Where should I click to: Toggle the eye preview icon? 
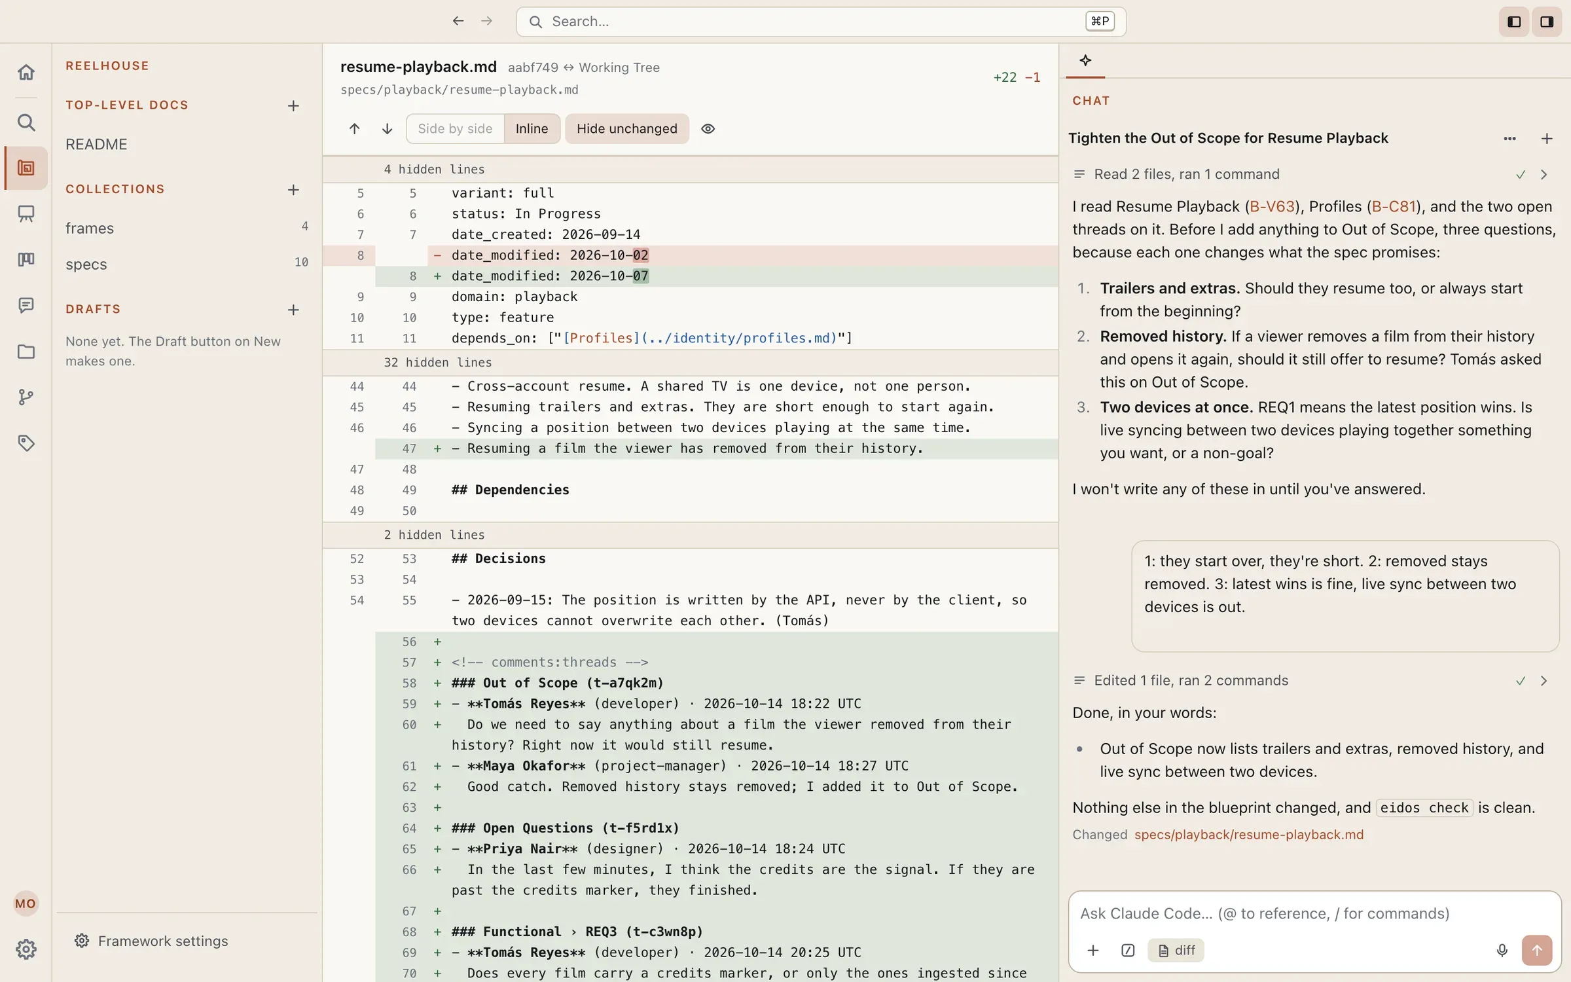pyautogui.click(x=708, y=129)
